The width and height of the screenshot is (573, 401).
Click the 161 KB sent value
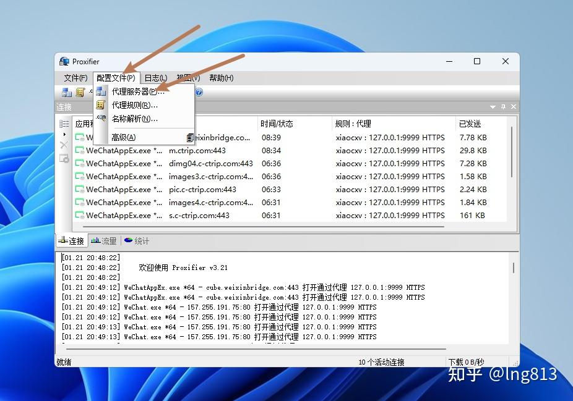click(472, 215)
